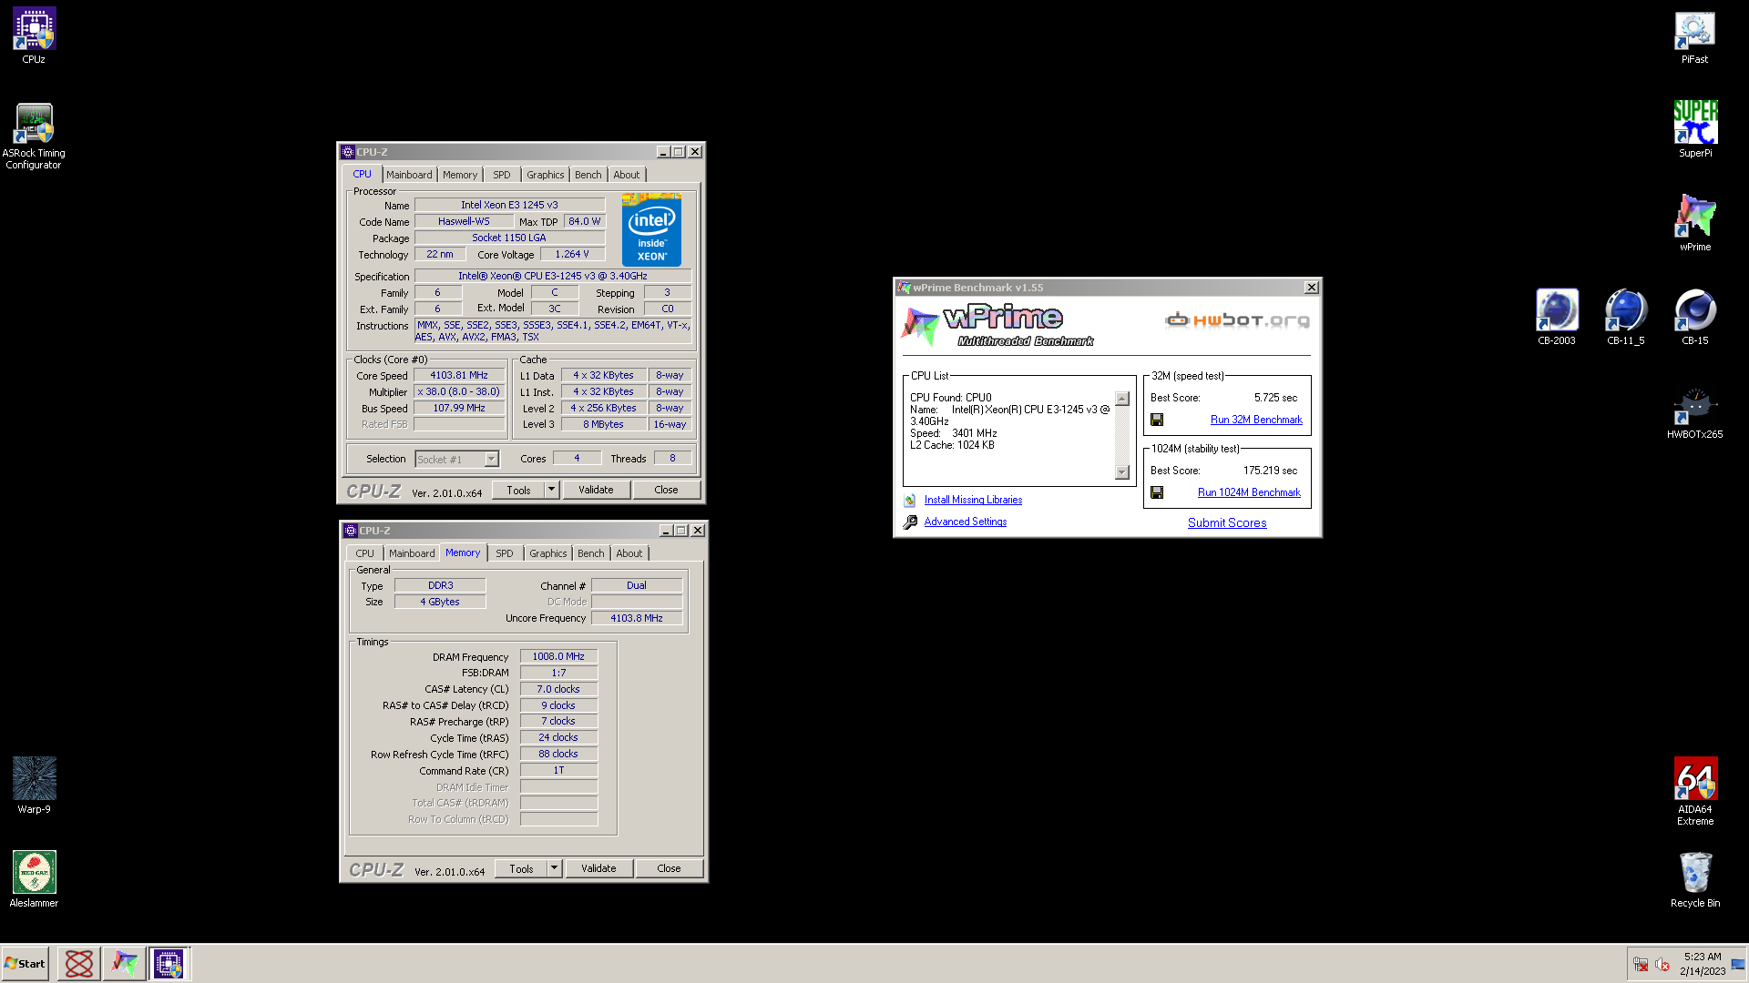Open the CB-11_5 desktop icon
Screen dimensions: 1749x983
coord(1625,316)
